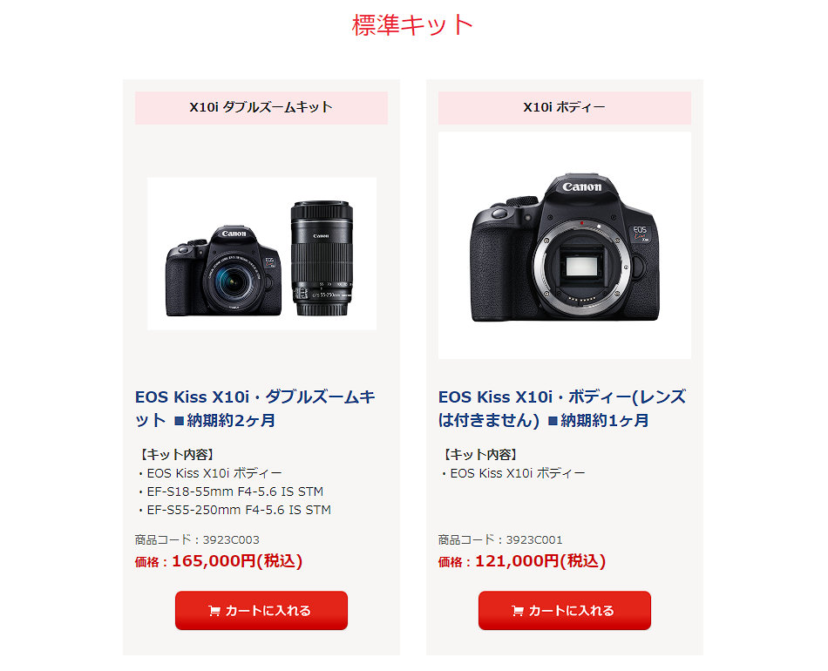Click the EF-S55-250mm F4-5.6 IS STM line
This screenshot has width=828, height=671.
pyautogui.click(x=234, y=510)
